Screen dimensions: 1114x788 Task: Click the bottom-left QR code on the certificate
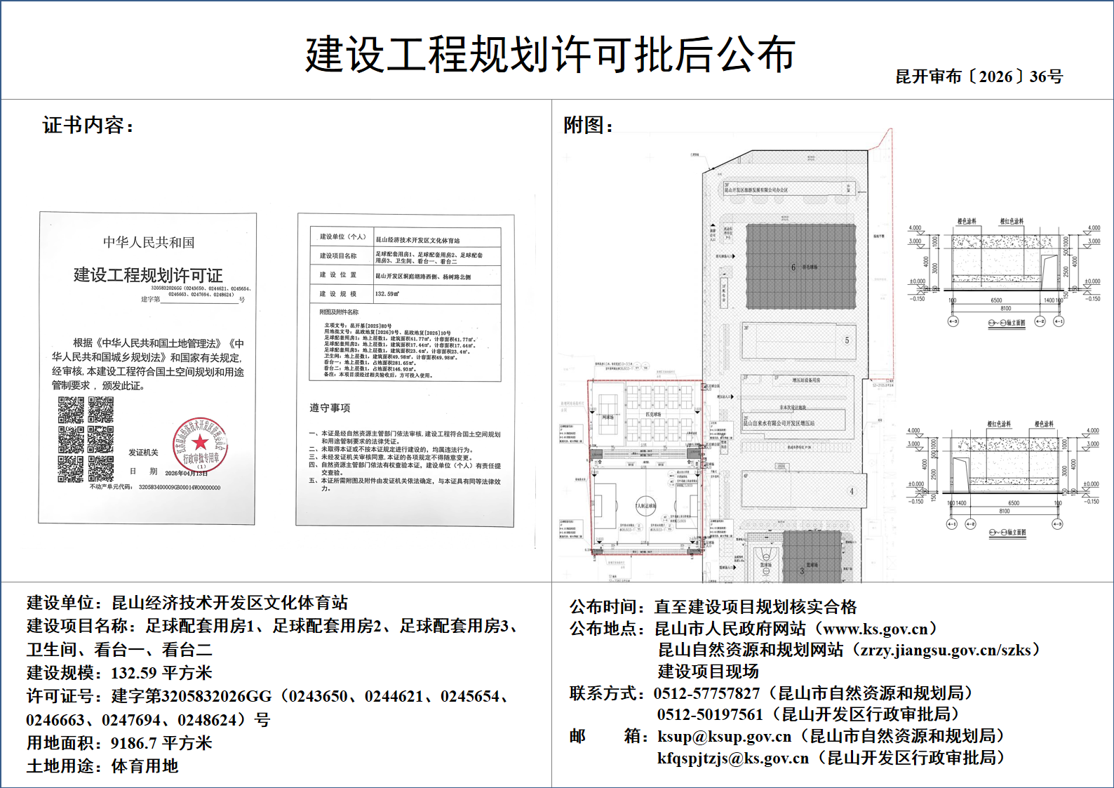click(x=71, y=469)
